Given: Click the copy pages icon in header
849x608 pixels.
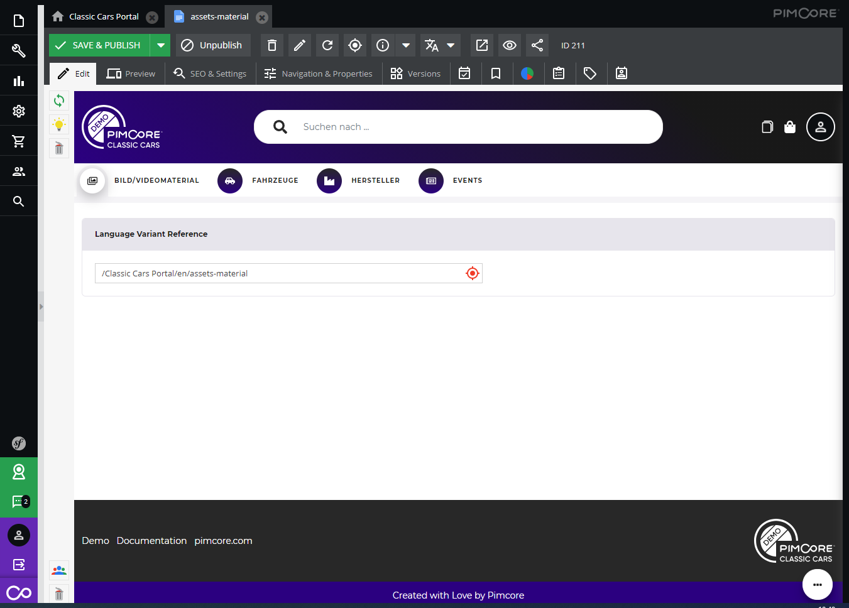Looking at the screenshot, I should point(767,127).
